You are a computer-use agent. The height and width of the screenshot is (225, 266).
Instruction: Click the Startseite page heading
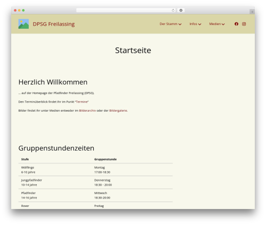pyautogui.click(x=133, y=51)
